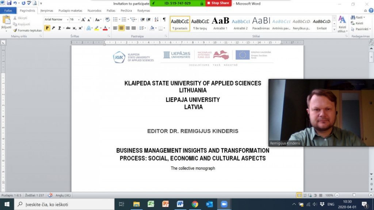Click the Redo icon in quick access toolbar
This screenshot has width=374, height=210.
[23, 3]
